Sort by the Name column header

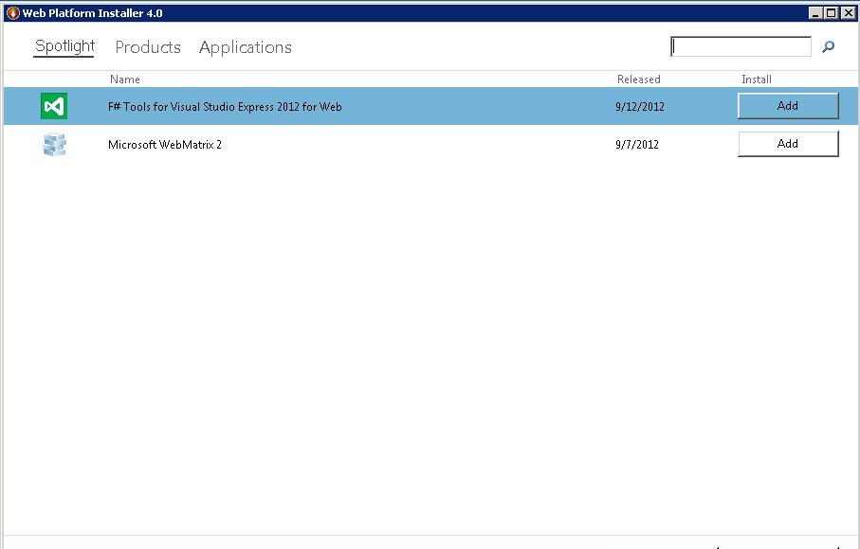coord(124,80)
